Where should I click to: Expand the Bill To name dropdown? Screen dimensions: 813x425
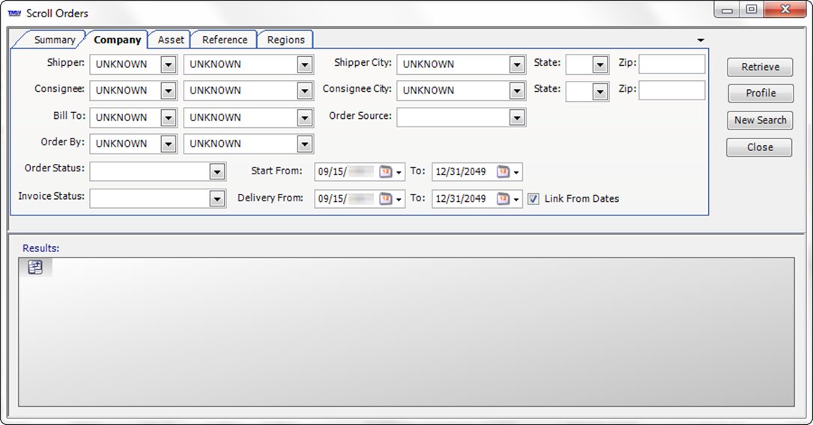tap(305, 117)
